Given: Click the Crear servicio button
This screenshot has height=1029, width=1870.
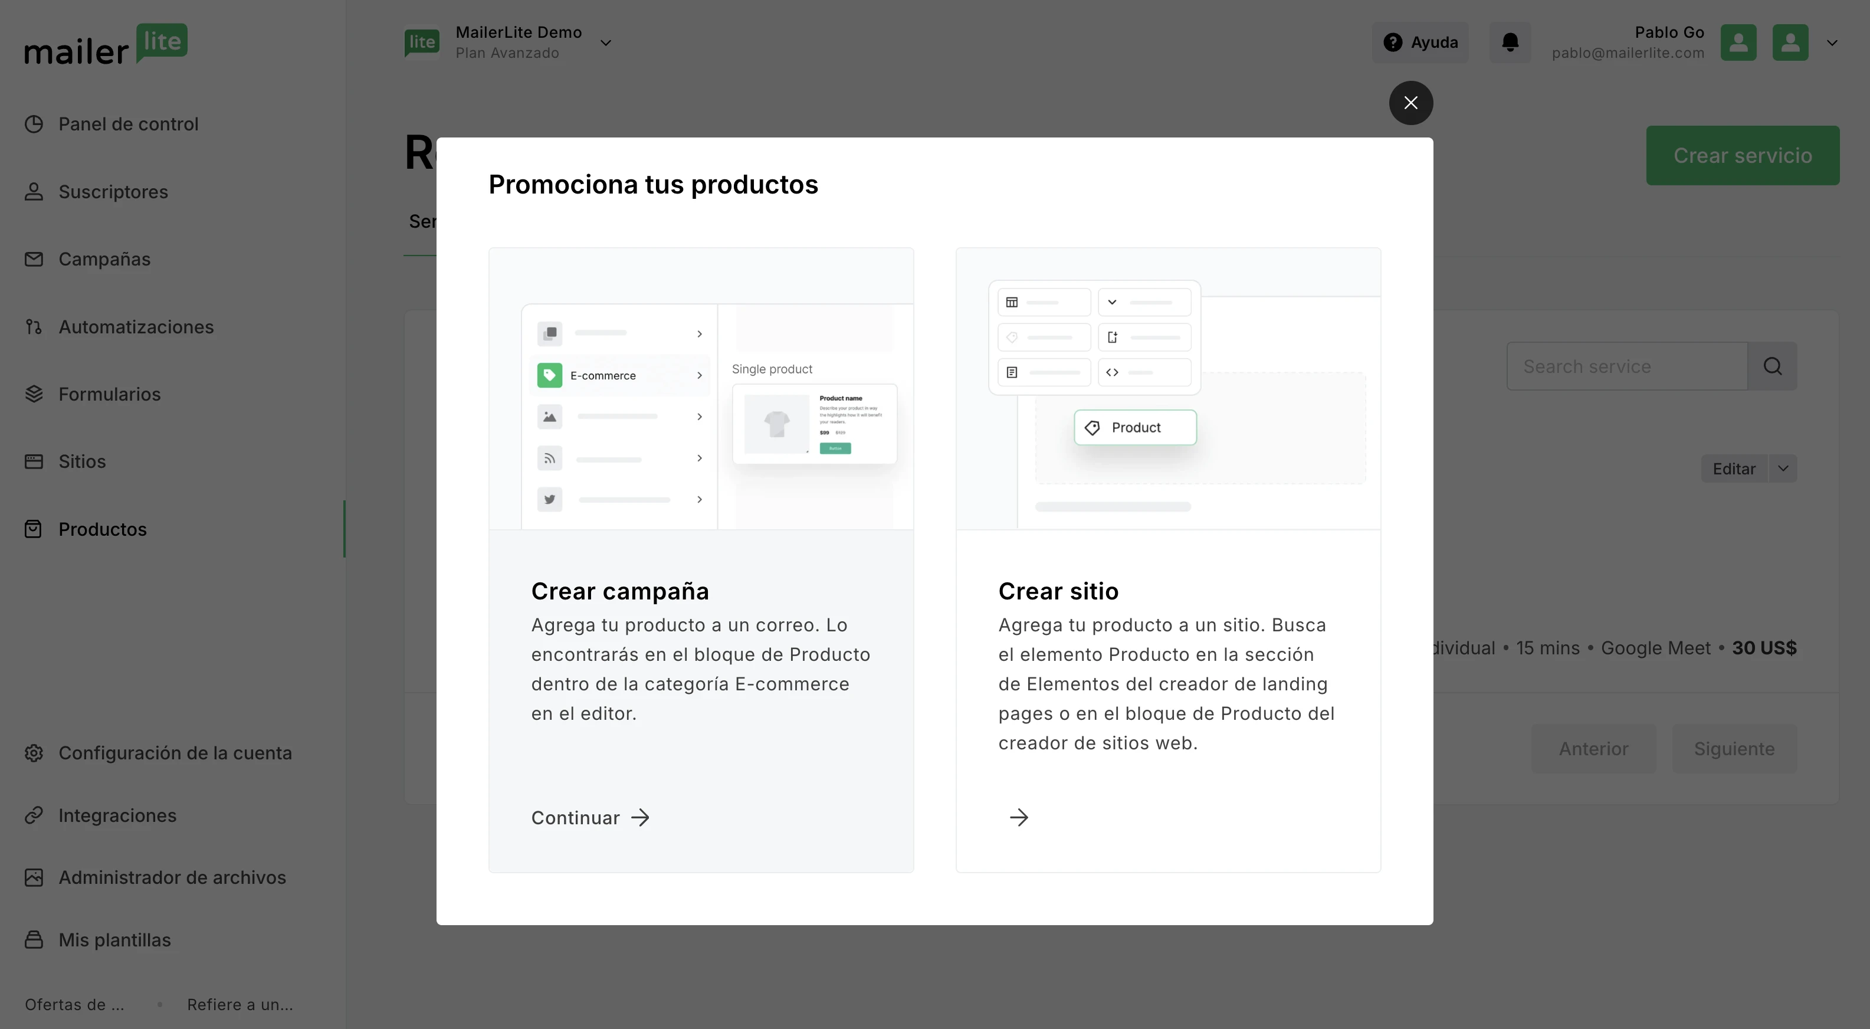Looking at the screenshot, I should [x=1742, y=155].
